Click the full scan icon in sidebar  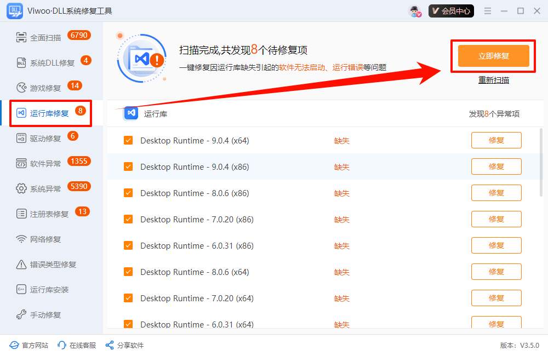coord(21,38)
